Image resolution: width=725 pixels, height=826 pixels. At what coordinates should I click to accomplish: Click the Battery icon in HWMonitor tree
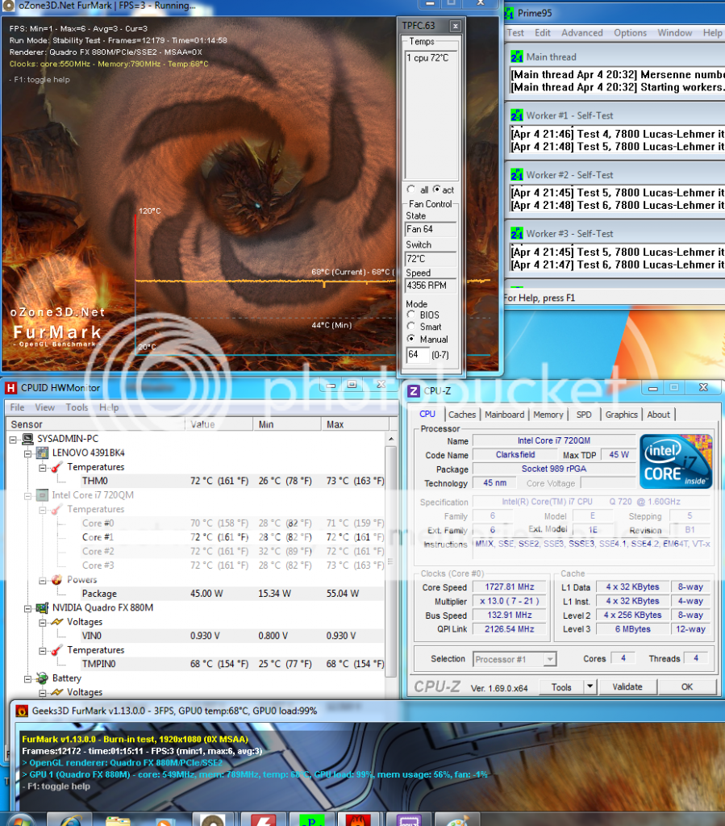pyautogui.click(x=40, y=678)
